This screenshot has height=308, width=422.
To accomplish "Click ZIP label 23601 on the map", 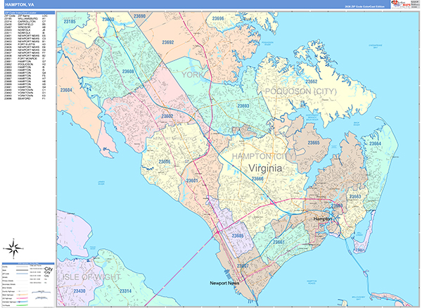I will pyautogui.click(x=192, y=181).
